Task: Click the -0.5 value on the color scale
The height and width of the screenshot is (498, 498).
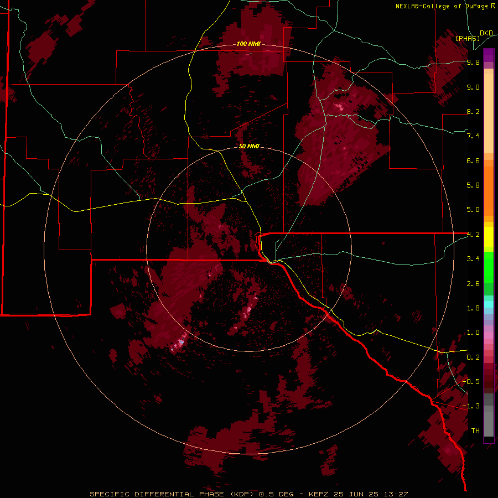Action: tap(471, 382)
